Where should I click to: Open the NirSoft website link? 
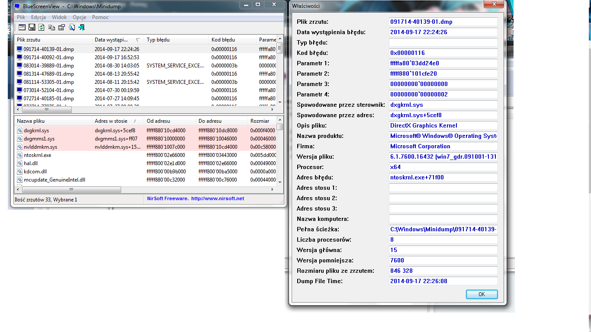pos(218,198)
